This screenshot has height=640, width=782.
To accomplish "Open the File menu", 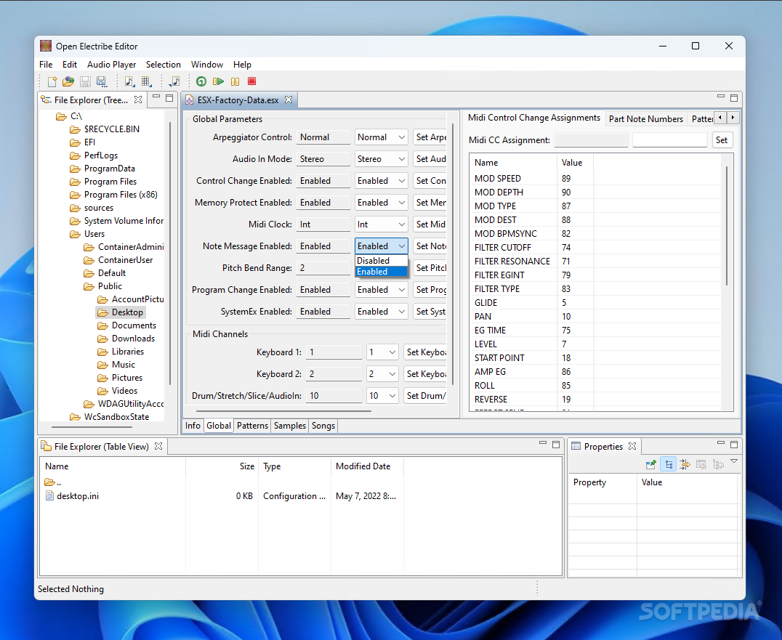I will tap(46, 65).
